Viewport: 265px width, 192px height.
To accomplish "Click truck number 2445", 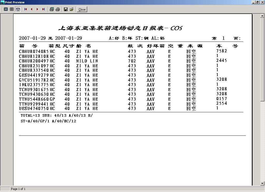I will pos(222,60).
